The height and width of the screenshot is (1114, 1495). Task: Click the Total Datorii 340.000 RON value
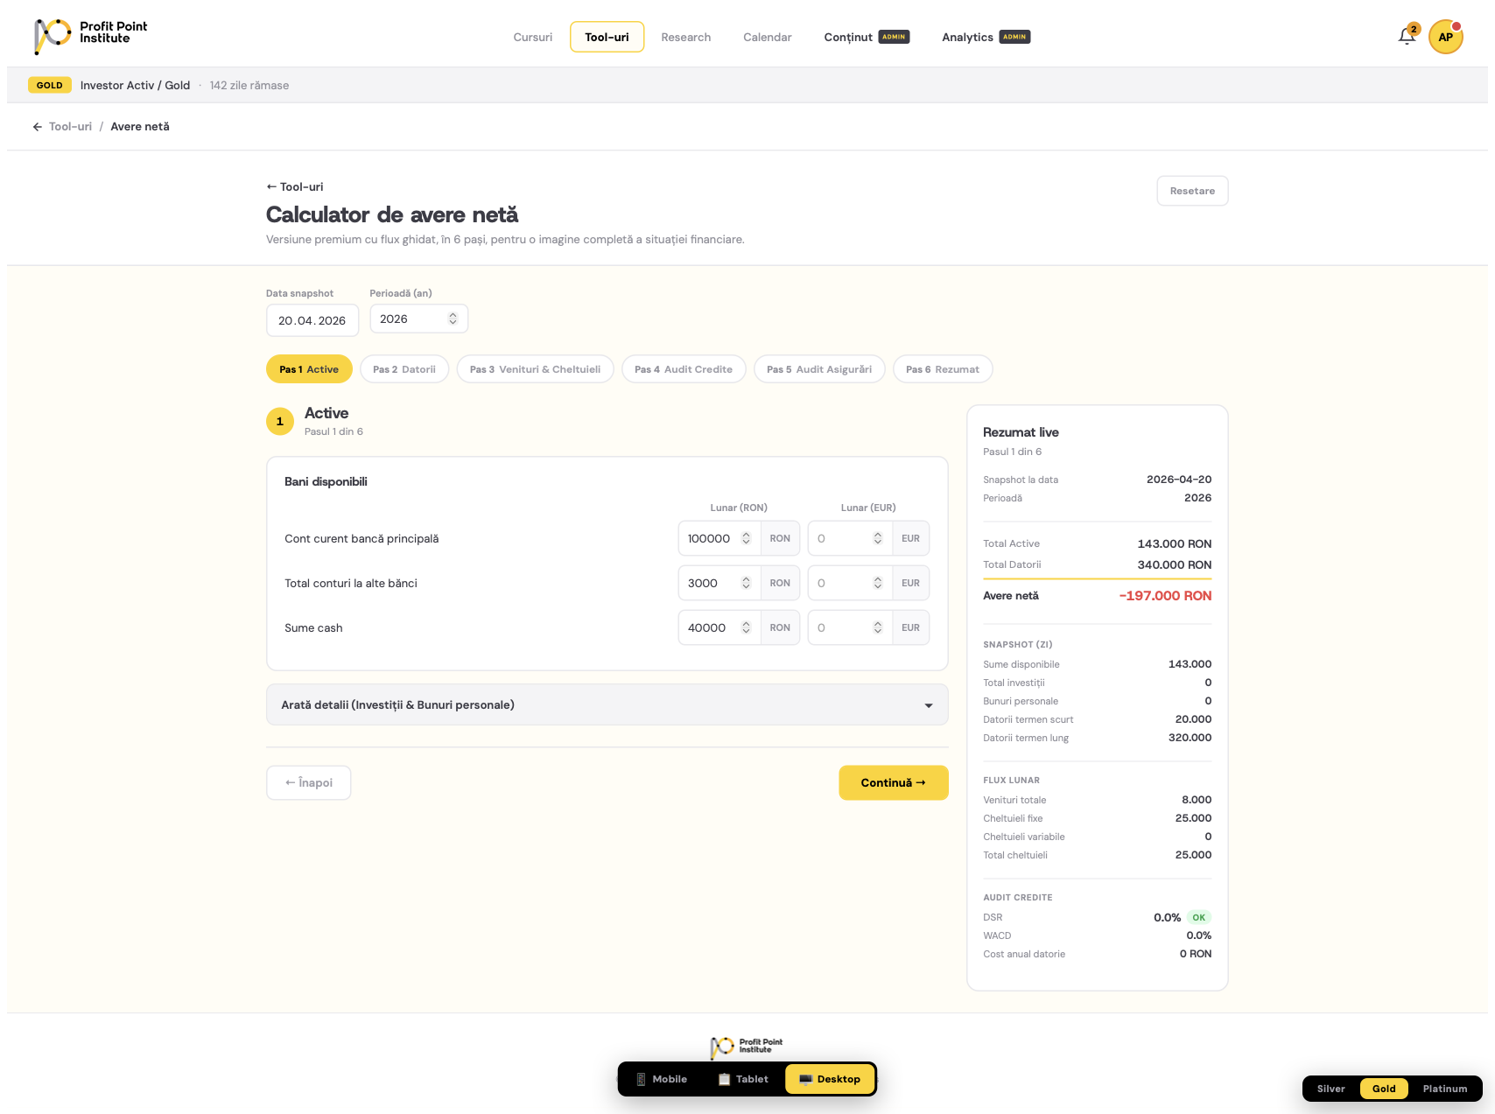pos(1174,564)
